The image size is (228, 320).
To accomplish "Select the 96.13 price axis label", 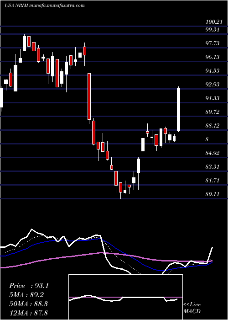I will click(212, 57).
